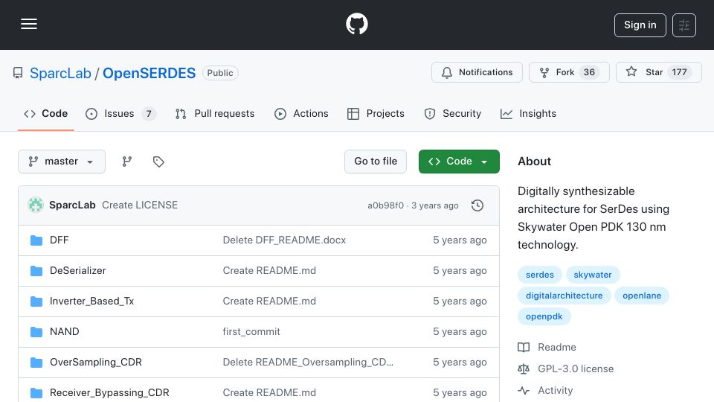Open the Security tab
The image size is (714, 402).
tap(453, 113)
